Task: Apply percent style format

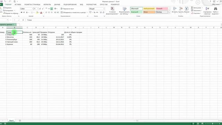Action: click(94, 12)
